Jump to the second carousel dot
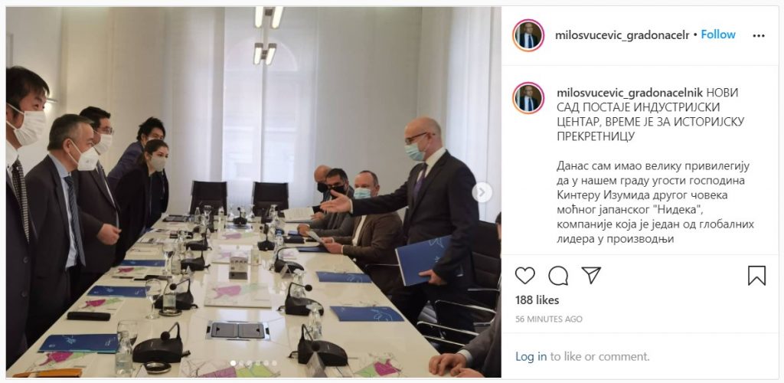 (x=241, y=364)
